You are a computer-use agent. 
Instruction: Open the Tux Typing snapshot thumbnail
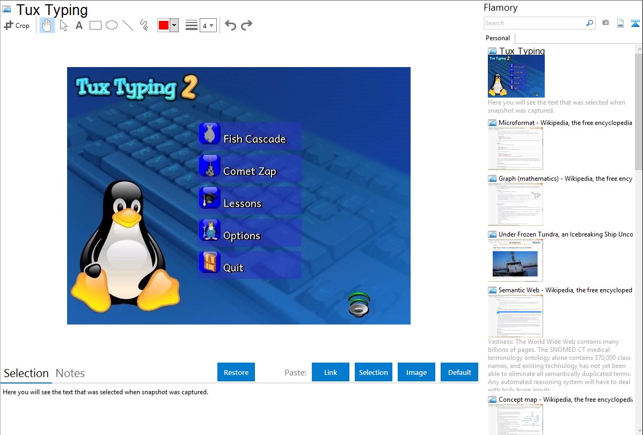(x=516, y=76)
